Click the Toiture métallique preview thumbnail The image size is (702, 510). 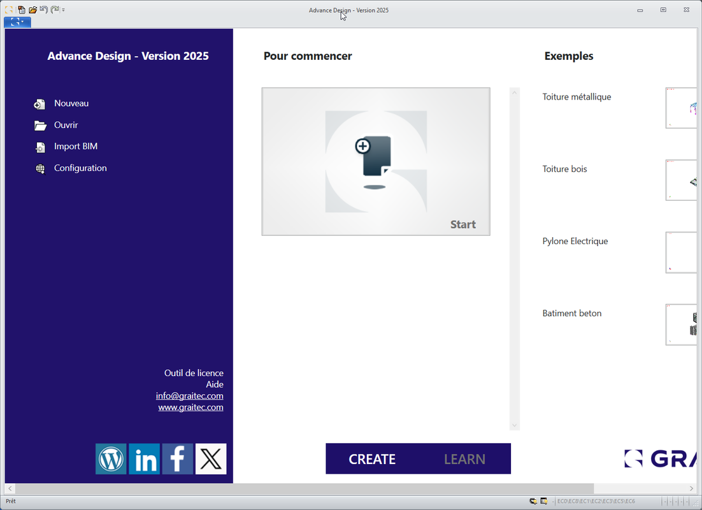click(682, 108)
